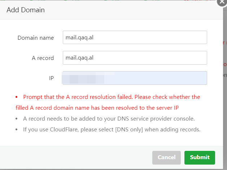Select the red A record resolution failed message
This screenshot has width=227, height=170.
click(108, 103)
